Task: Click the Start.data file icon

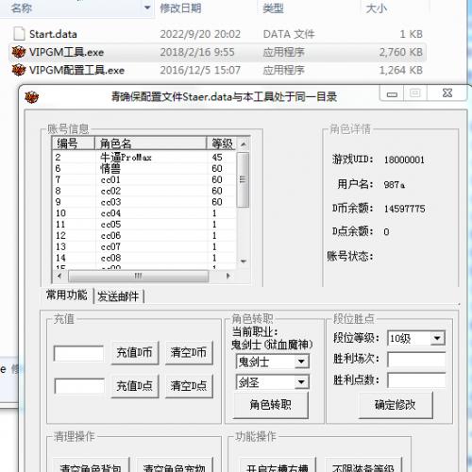Action: (19, 34)
